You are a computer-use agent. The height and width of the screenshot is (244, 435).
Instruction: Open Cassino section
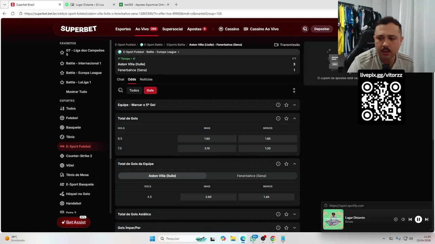click(229, 29)
